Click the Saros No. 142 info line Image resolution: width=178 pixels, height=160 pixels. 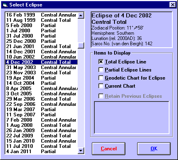tap(122, 44)
